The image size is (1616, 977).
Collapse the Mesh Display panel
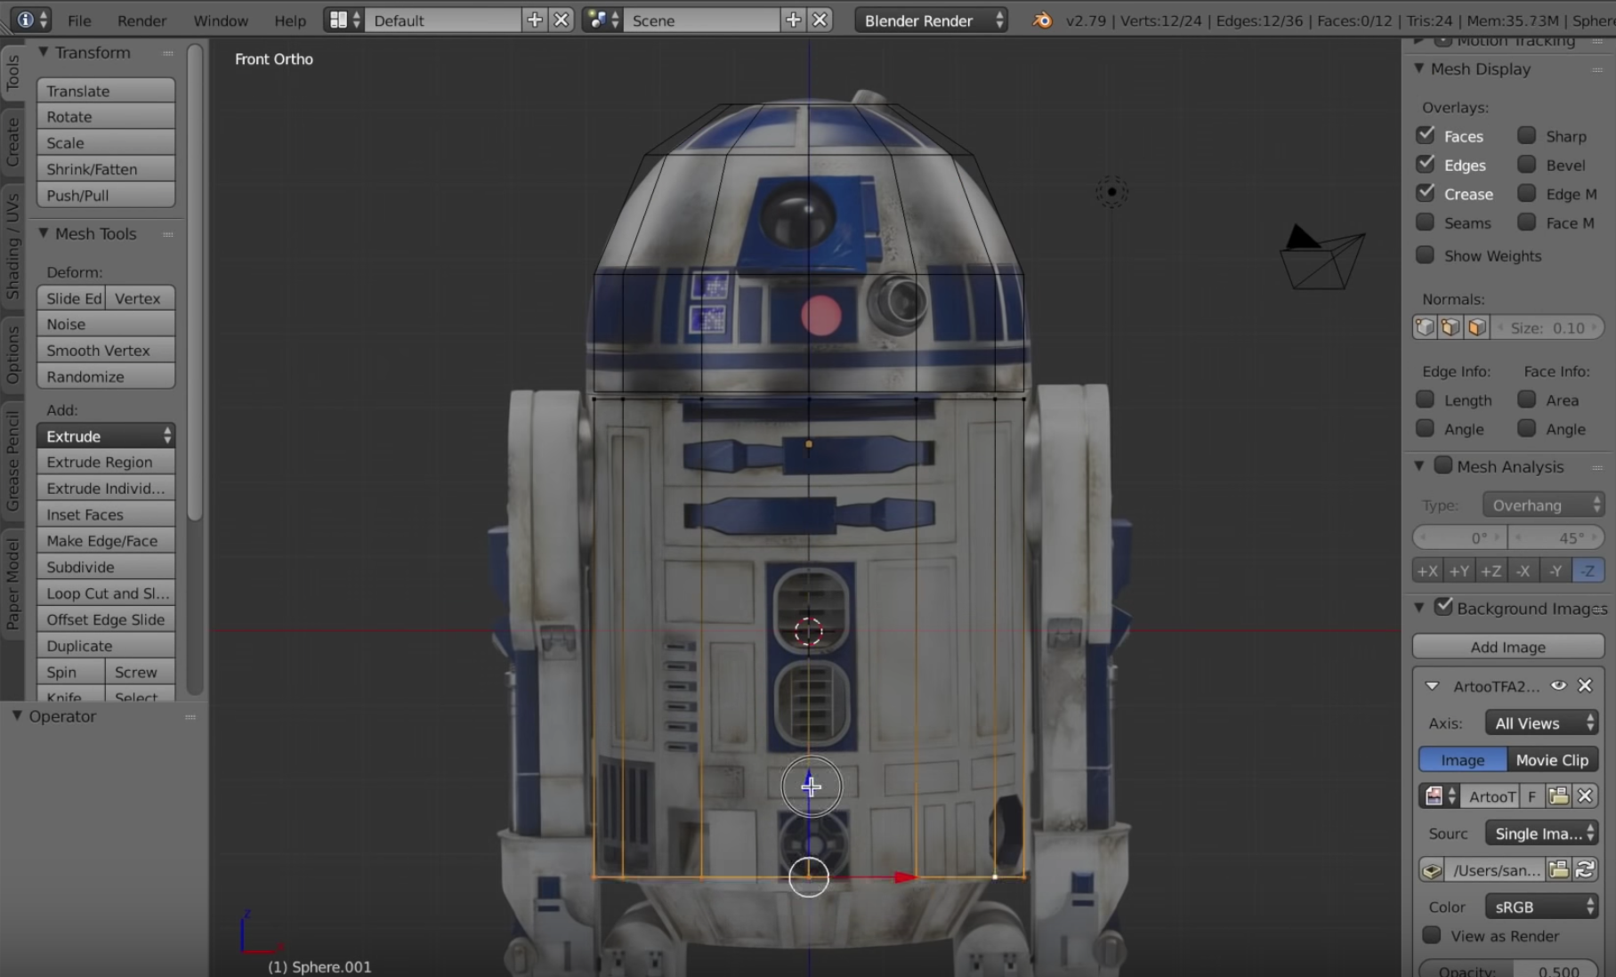coord(1419,69)
